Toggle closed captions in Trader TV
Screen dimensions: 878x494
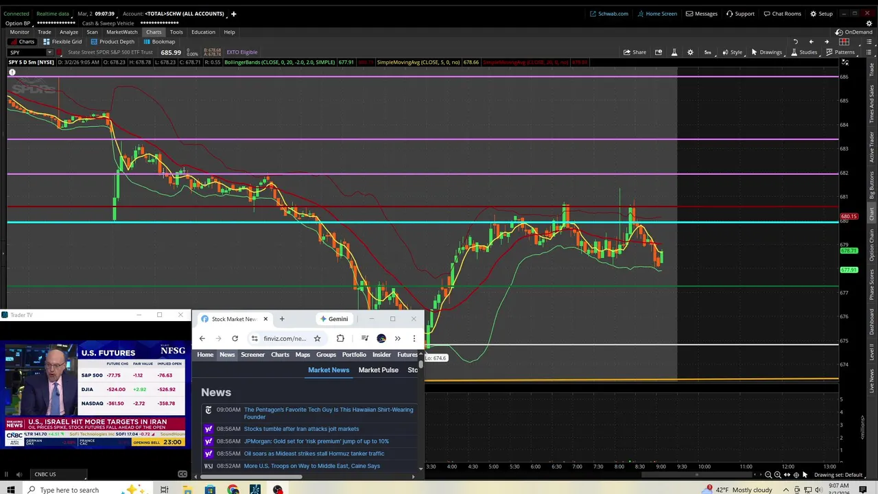(x=182, y=474)
